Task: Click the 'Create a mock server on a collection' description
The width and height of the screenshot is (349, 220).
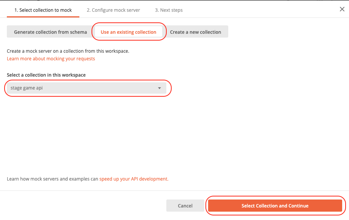Action: 68,51
